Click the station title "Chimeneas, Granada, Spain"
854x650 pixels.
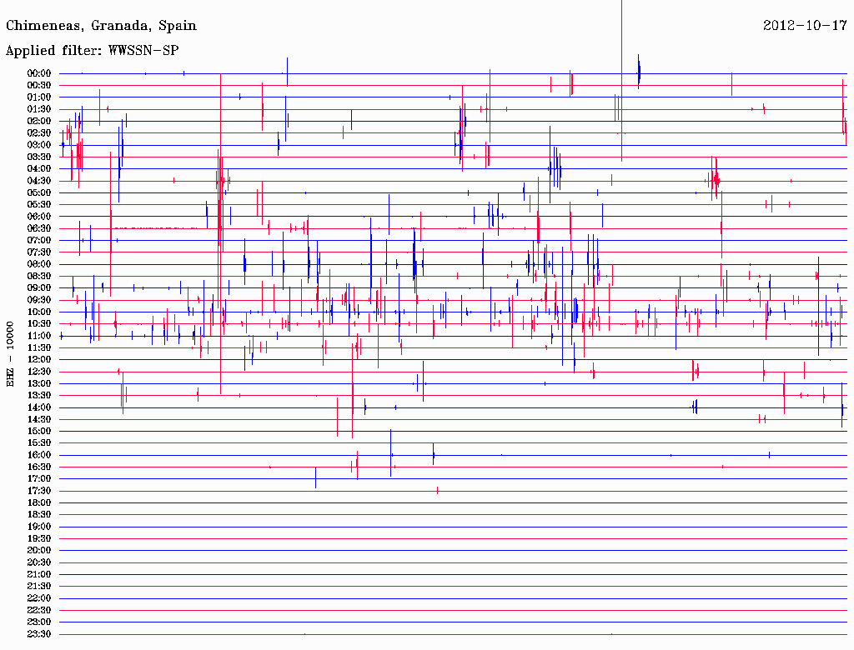coord(101,26)
